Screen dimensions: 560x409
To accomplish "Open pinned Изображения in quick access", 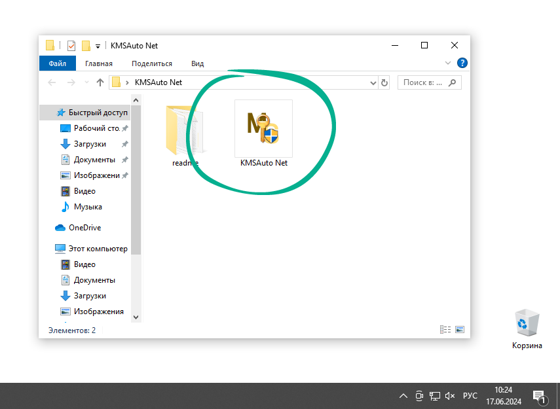I will point(94,175).
